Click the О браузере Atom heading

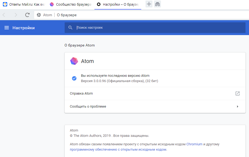click(x=80, y=45)
